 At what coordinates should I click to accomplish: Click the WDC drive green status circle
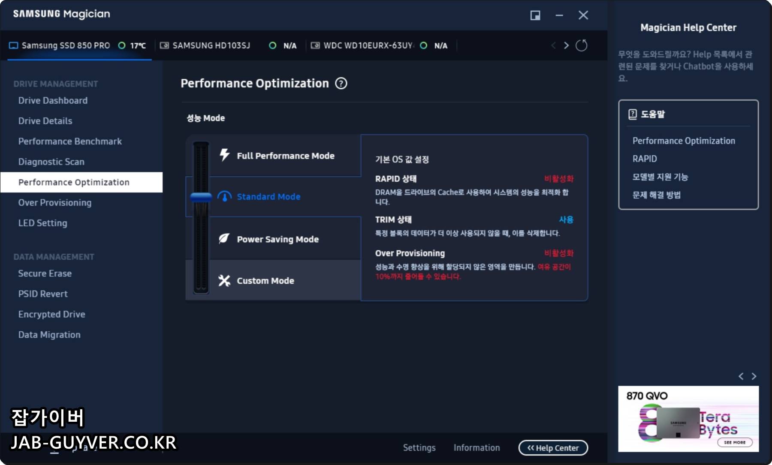(x=423, y=45)
